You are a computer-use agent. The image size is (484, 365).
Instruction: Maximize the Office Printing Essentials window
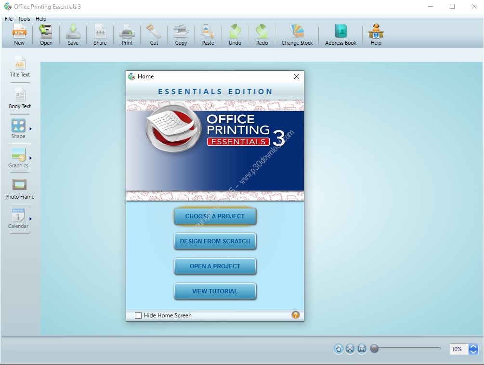click(x=452, y=6)
